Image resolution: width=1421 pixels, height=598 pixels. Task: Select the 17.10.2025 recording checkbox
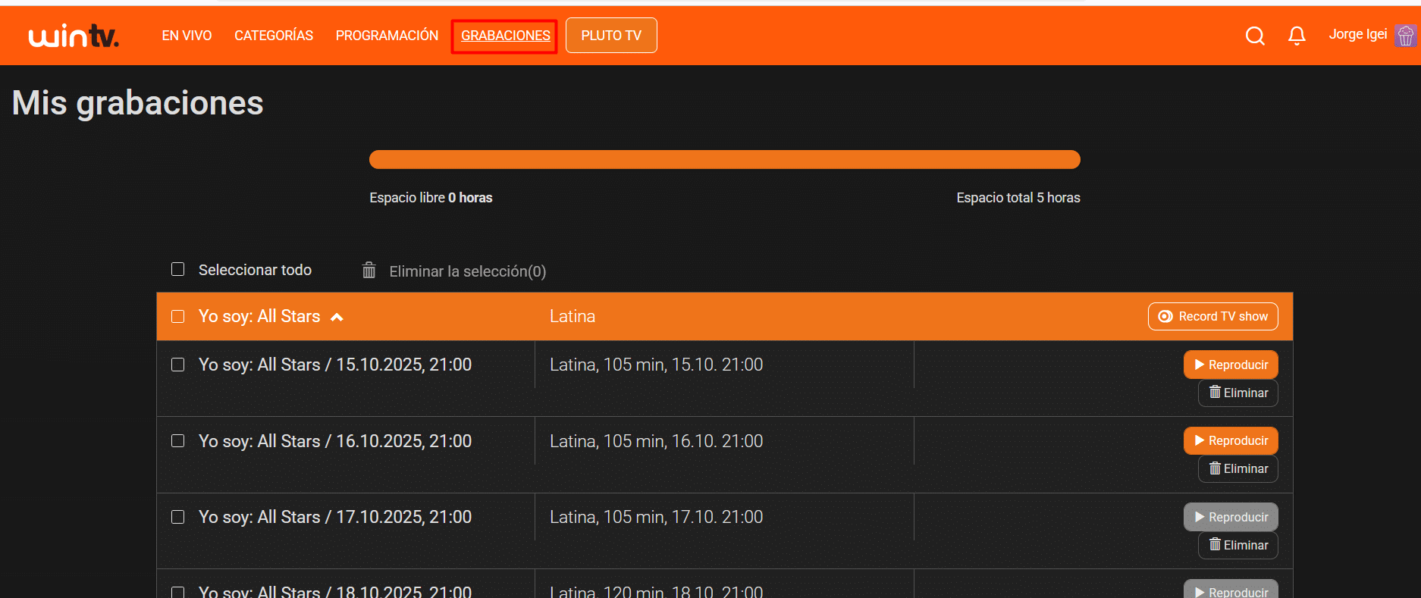pos(178,517)
